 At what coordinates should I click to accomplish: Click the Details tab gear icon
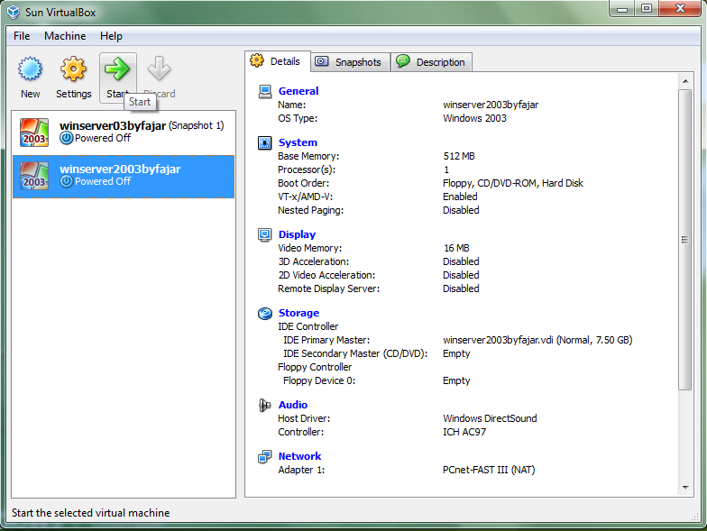coord(257,60)
